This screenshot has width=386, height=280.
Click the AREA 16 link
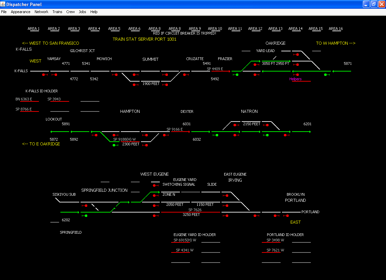pyautogui.click(x=336, y=29)
